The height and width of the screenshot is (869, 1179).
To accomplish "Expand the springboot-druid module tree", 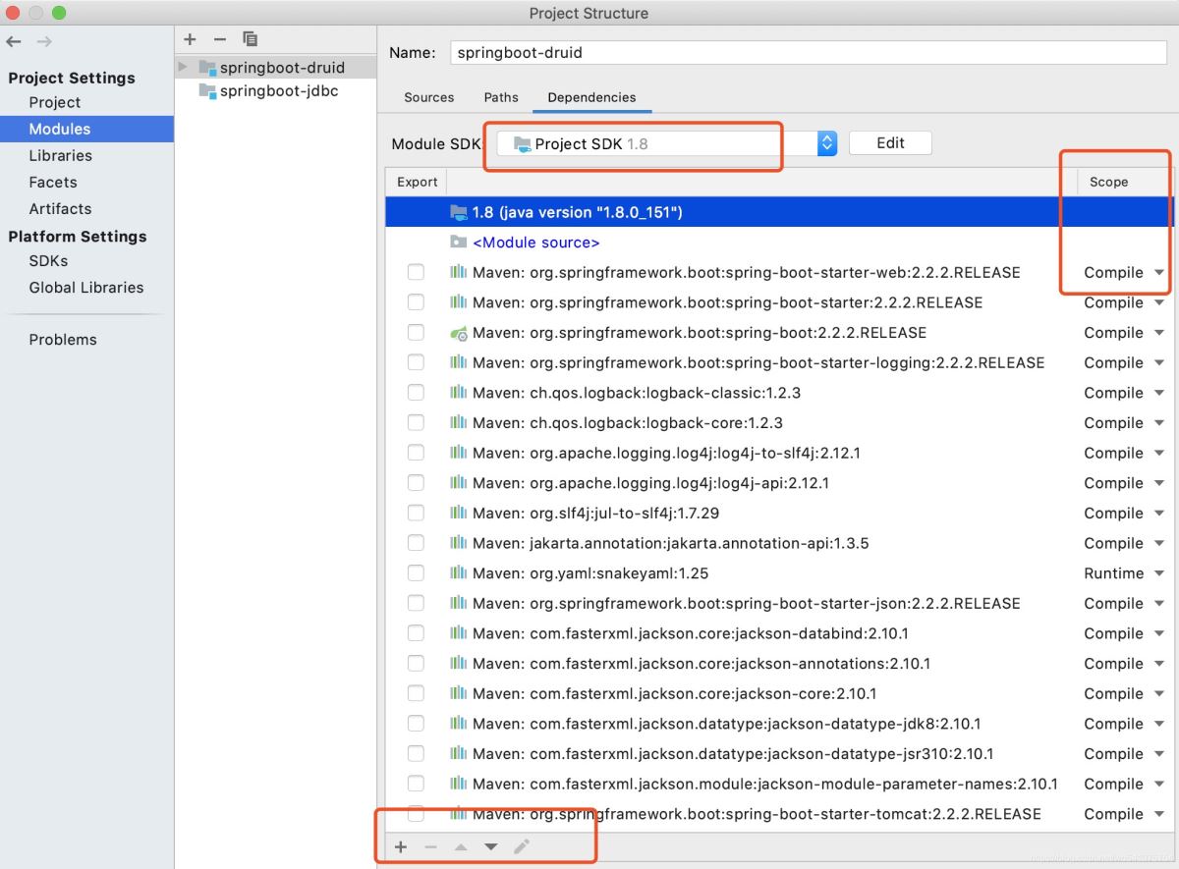I will (183, 67).
